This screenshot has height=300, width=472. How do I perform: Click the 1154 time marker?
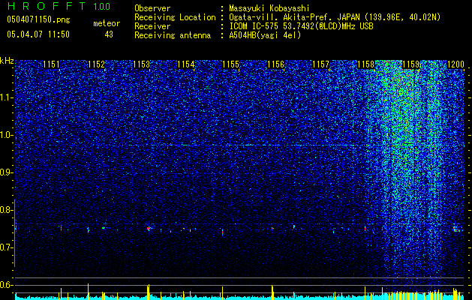pyautogui.click(x=186, y=64)
